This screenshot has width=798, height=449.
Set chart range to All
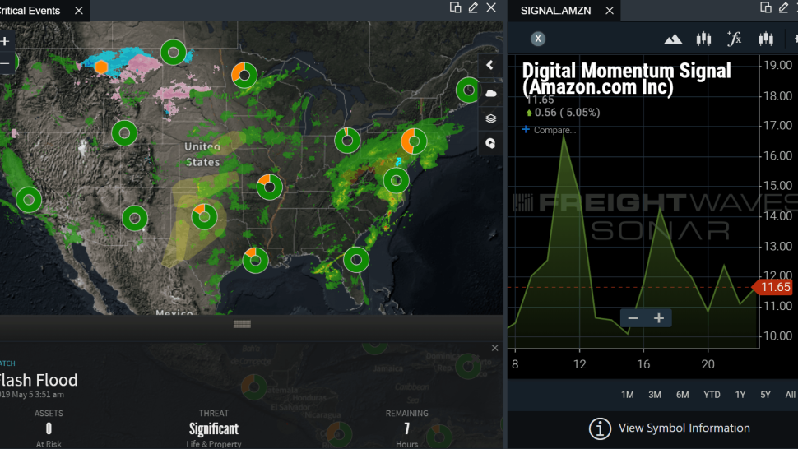pos(791,395)
